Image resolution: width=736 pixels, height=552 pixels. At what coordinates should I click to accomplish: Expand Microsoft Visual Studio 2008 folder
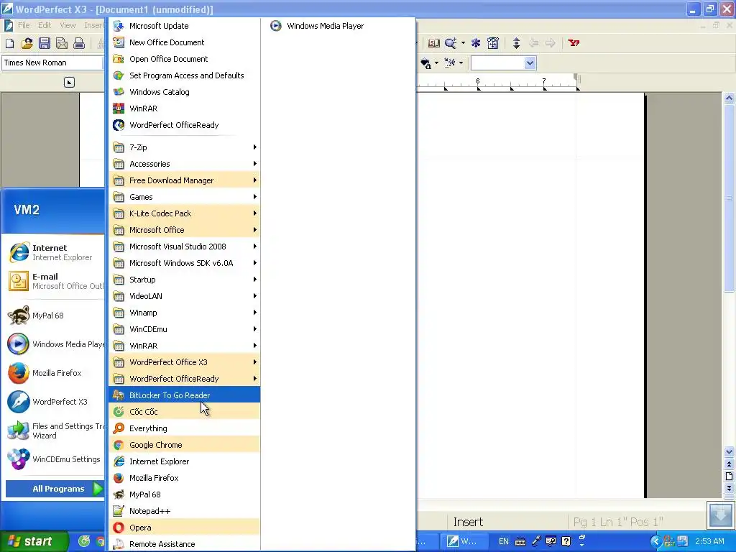coord(184,247)
